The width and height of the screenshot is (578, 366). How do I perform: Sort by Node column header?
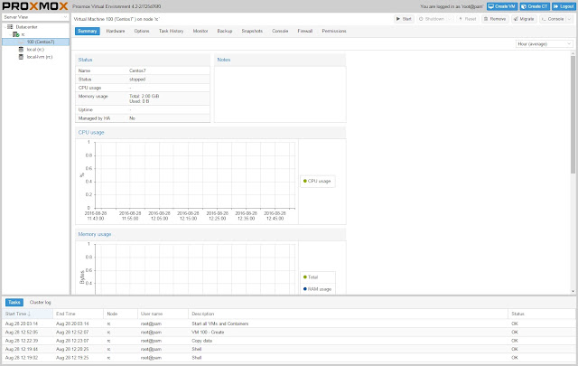(120, 314)
